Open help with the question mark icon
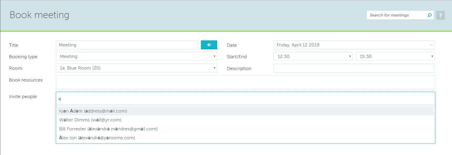Image resolution: width=452 pixels, height=155 pixels. pyautogui.click(x=440, y=15)
